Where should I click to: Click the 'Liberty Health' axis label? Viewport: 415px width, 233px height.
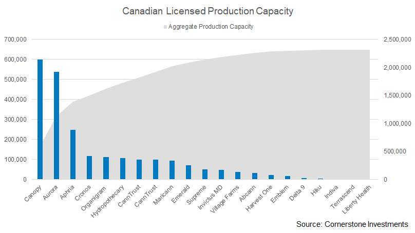(356, 200)
